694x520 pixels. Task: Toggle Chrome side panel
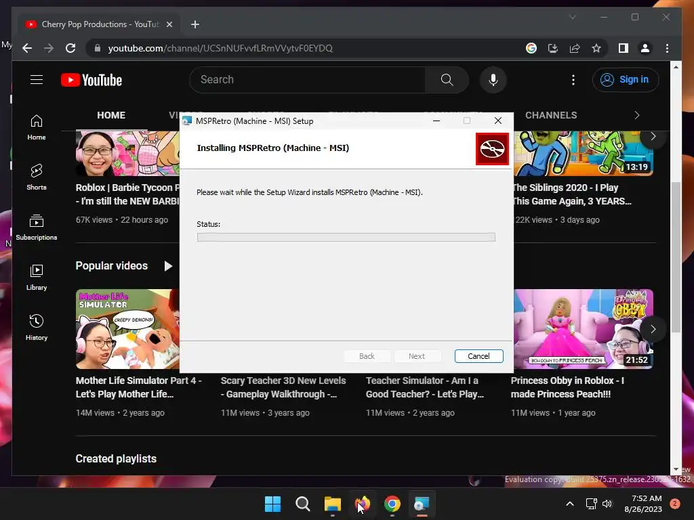coord(624,48)
